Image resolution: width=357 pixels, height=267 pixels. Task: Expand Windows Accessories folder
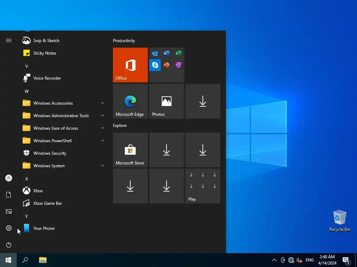pyautogui.click(x=63, y=103)
